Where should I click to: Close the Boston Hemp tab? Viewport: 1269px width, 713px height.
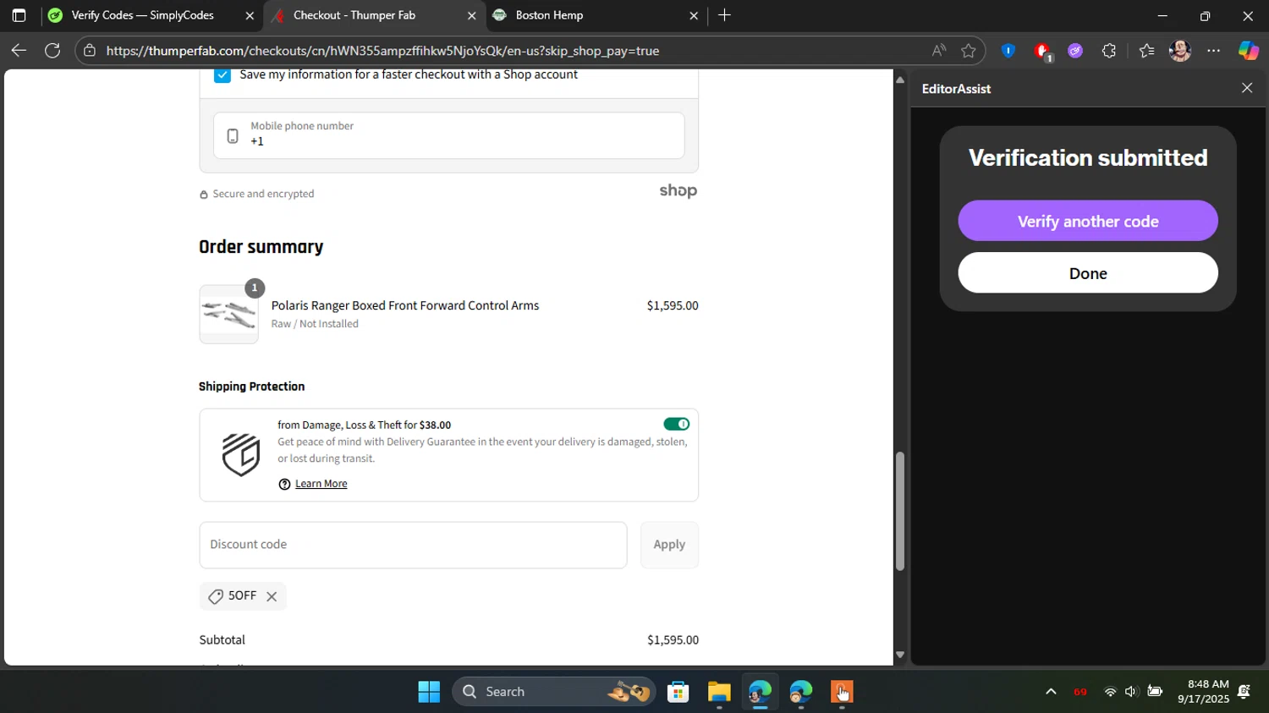coord(694,15)
